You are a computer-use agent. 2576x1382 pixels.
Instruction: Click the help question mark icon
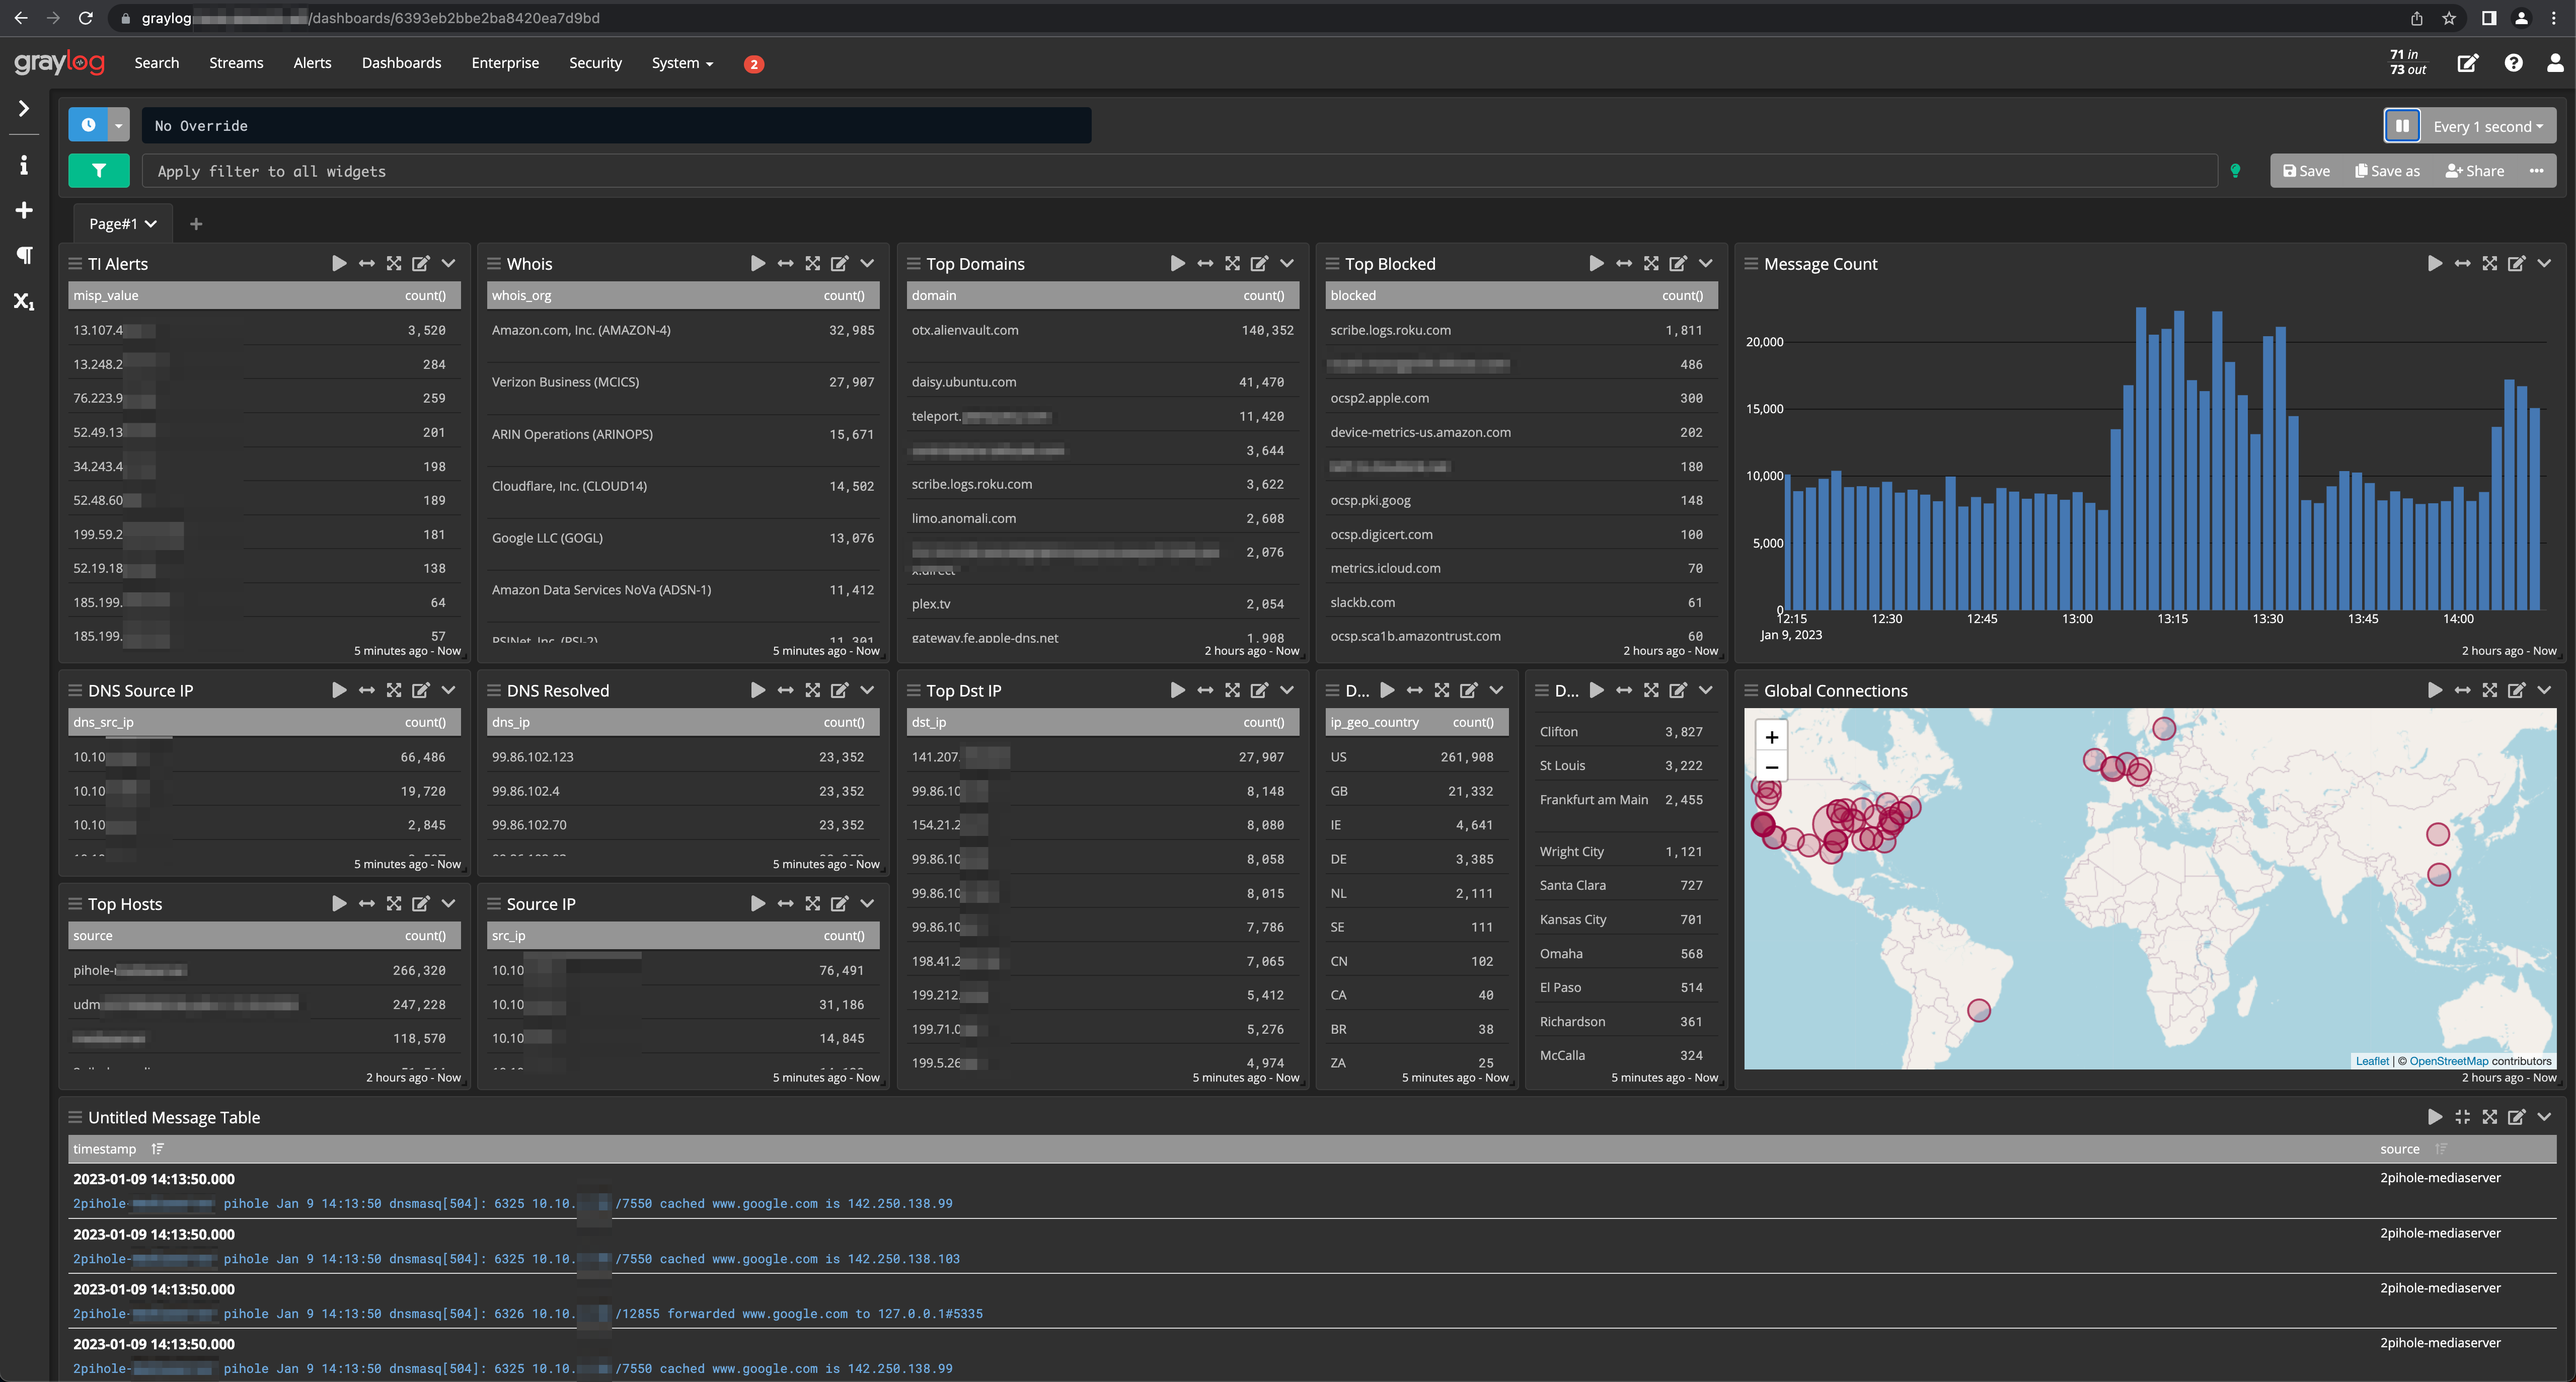click(2514, 62)
